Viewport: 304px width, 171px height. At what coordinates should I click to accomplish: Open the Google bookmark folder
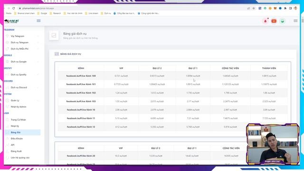[x=42, y=13]
